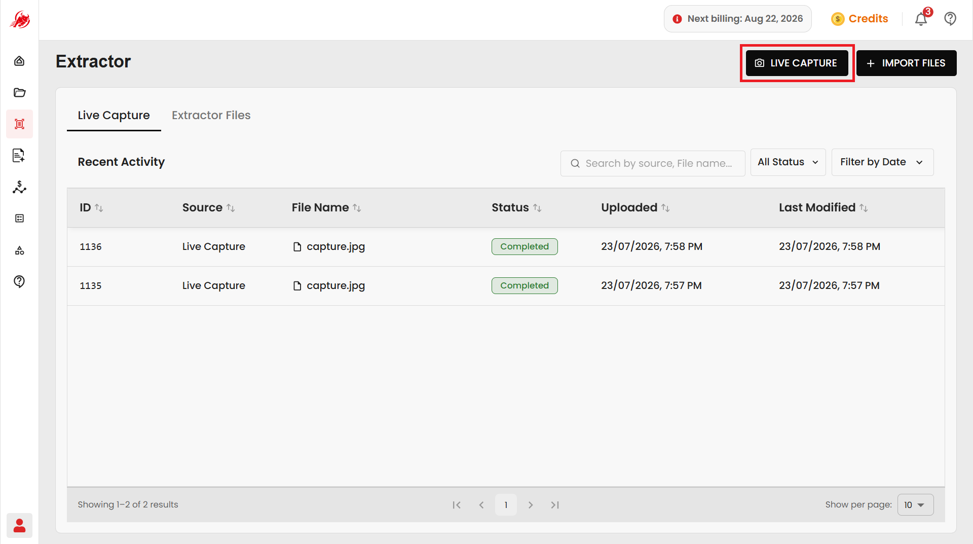Screen dimensions: 973x544
Task: Click file icon in row 1136
Action: (297, 247)
